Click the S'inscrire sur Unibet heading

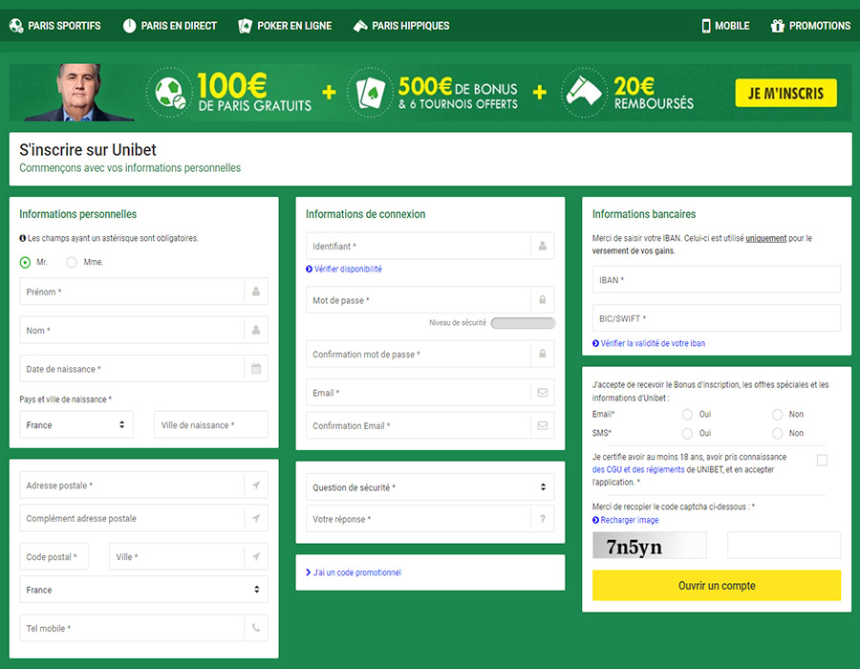(88, 150)
